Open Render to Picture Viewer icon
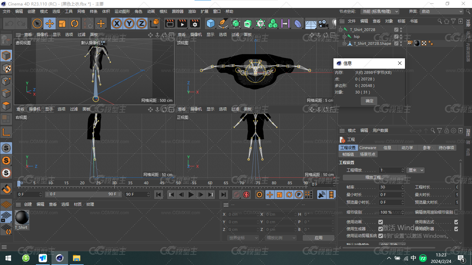This screenshot has width=472, height=265. [182, 23]
